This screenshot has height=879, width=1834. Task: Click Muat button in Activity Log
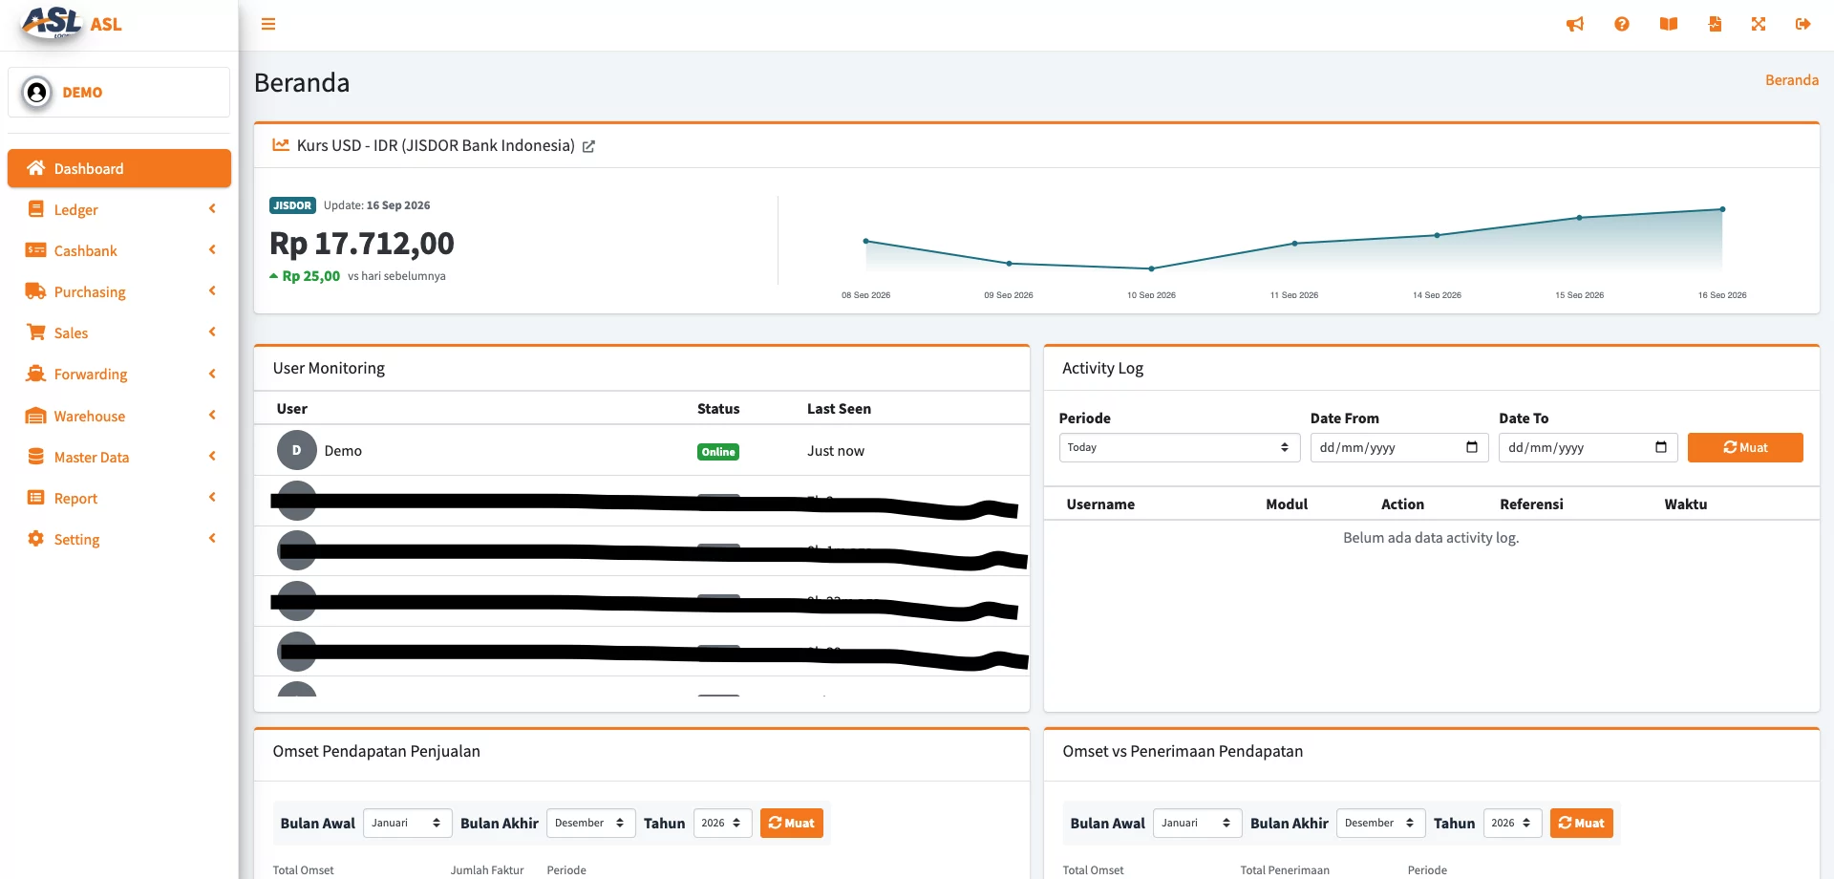tap(1745, 447)
